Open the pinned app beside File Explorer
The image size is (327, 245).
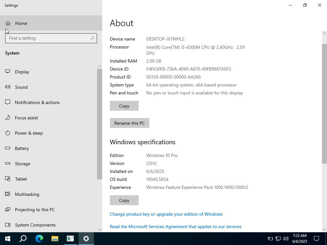(70, 239)
